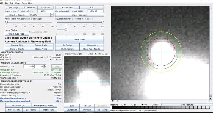The width and height of the screenshot is (213, 113).
Task: Click the Exit button
Action: tap(92, 7)
